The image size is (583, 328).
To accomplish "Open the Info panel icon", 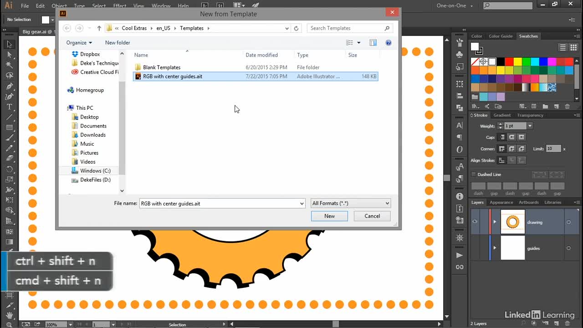I will pos(460,196).
